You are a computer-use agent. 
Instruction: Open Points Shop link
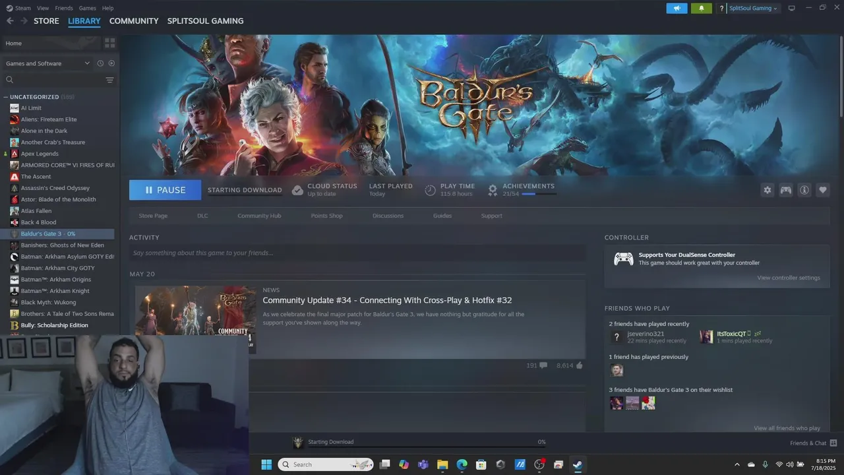click(x=327, y=216)
